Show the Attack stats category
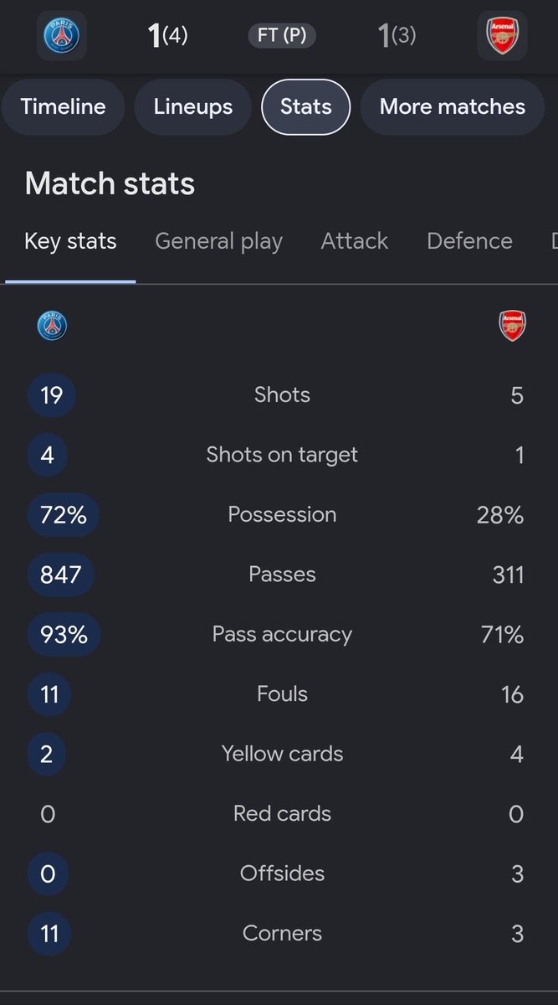558x1005 pixels. click(355, 241)
